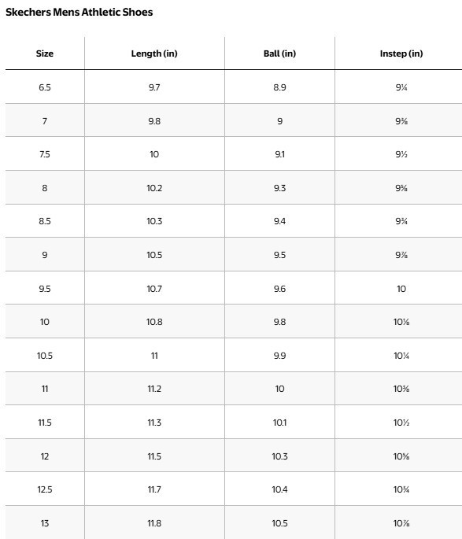Click size 12 row label
Image resolution: width=462 pixels, height=539 pixels.
pos(45,456)
